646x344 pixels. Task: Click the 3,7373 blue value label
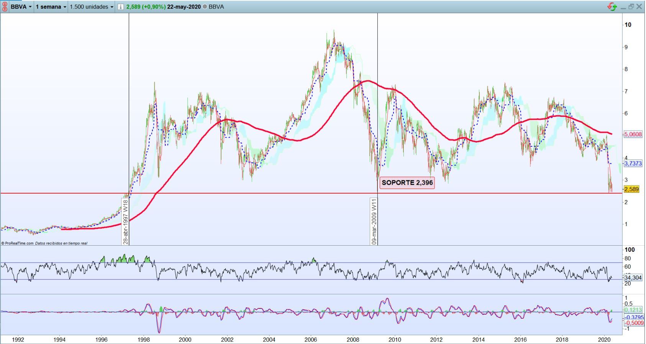click(633, 163)
